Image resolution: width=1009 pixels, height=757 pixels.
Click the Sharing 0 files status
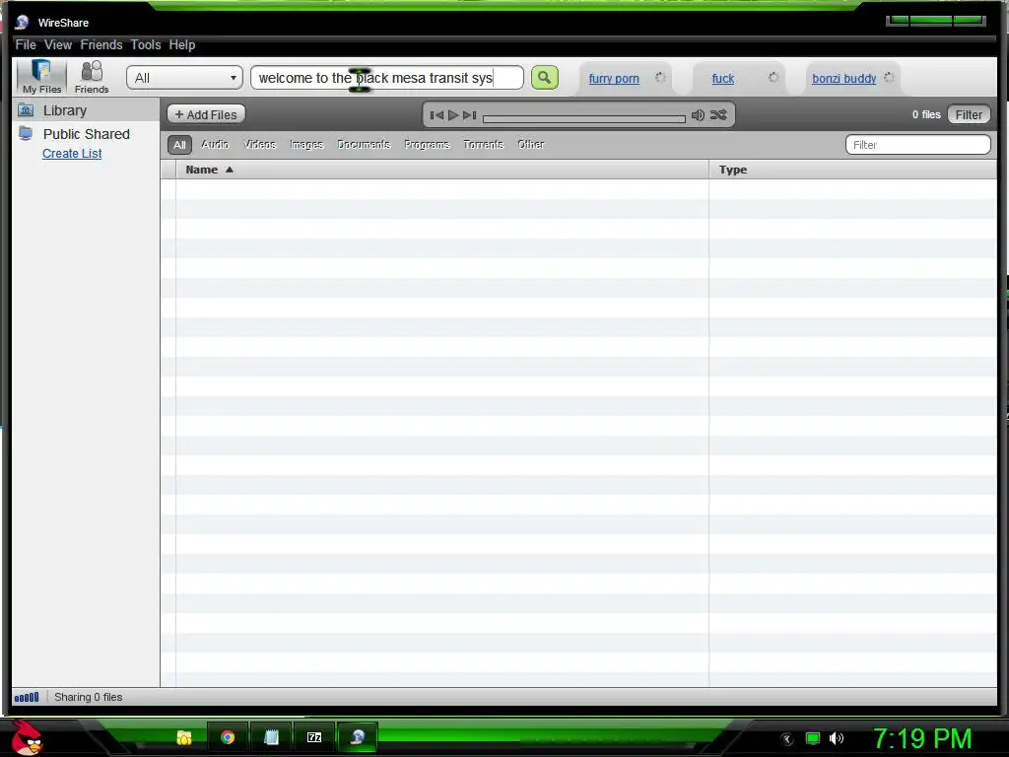(x=88, y=697)
